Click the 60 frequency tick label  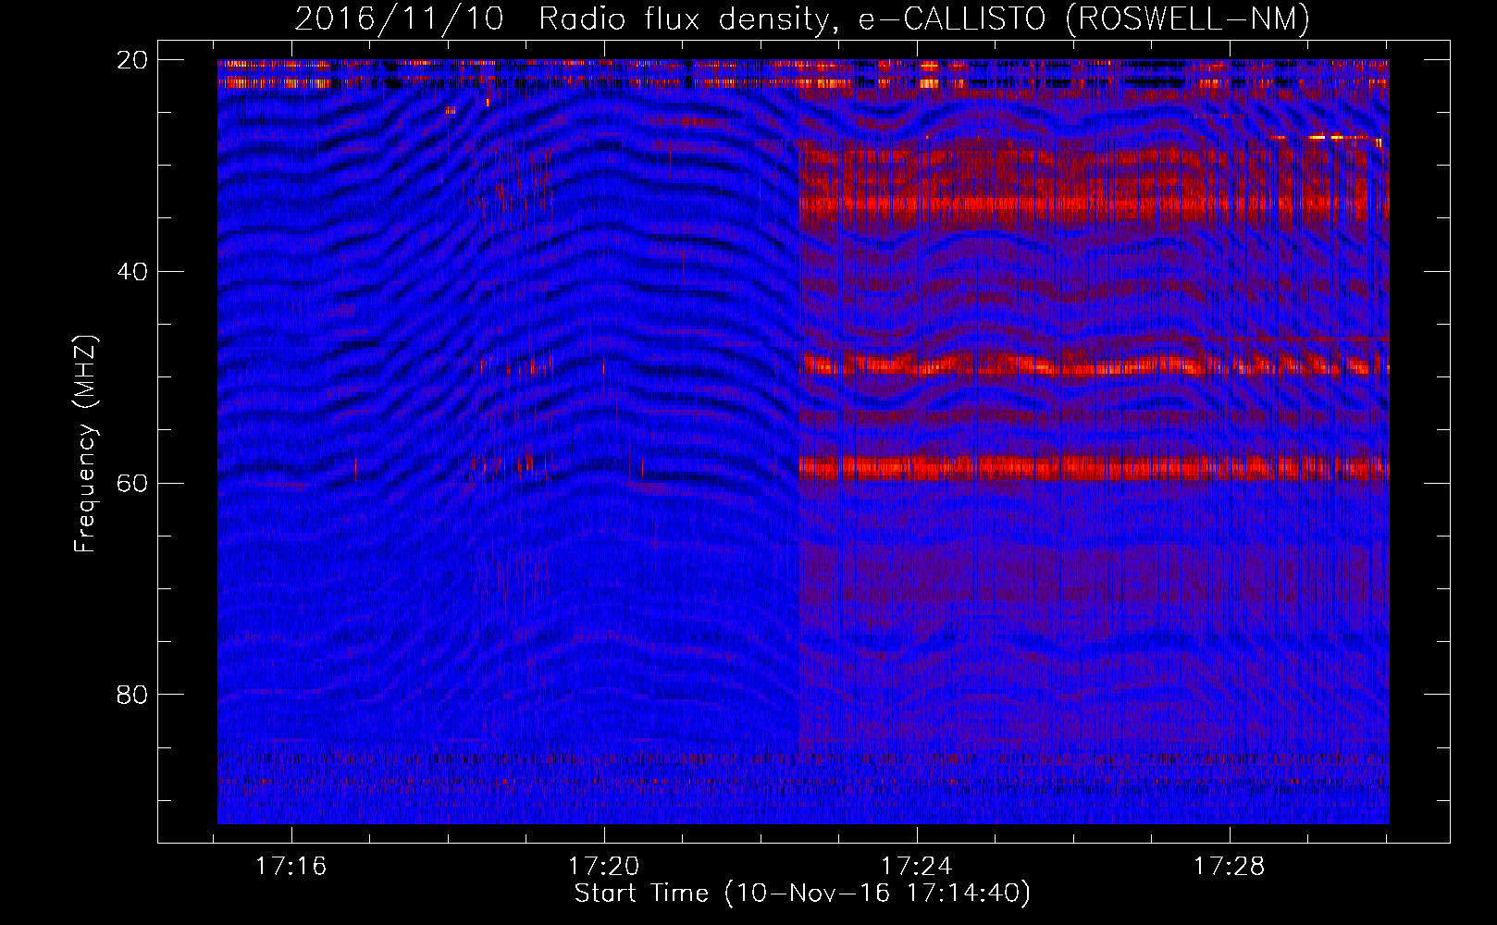tap(132, 483)
